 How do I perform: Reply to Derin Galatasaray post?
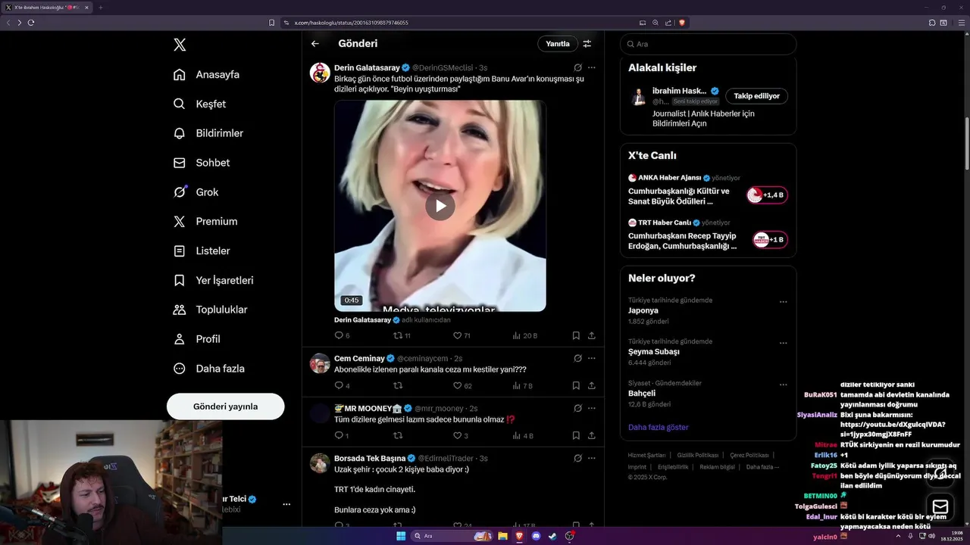(342, 335)
